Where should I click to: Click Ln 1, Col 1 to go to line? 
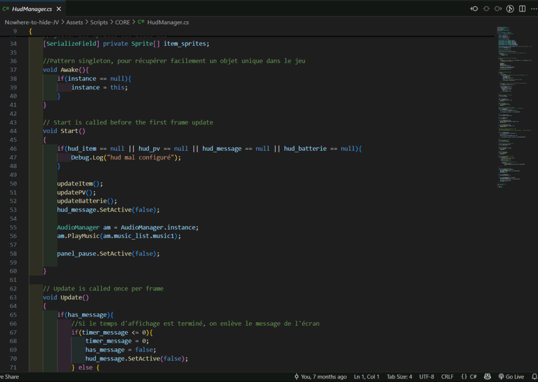tap(367, 376)
